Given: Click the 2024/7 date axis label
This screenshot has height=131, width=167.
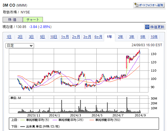Looking at the screenshot, I should pos(118,115).
